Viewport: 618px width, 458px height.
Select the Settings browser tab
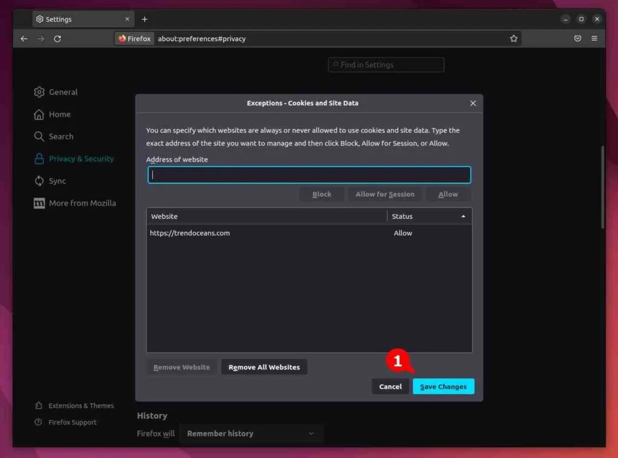pos(83,19)
